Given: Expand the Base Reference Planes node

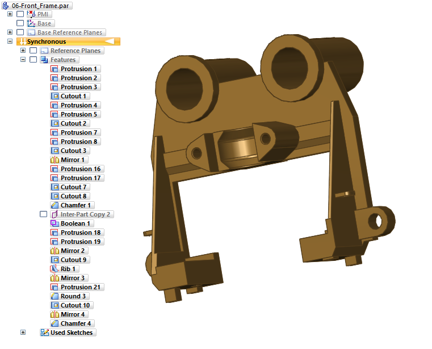Looking at the screenshot, I should [x=10, y=32].
